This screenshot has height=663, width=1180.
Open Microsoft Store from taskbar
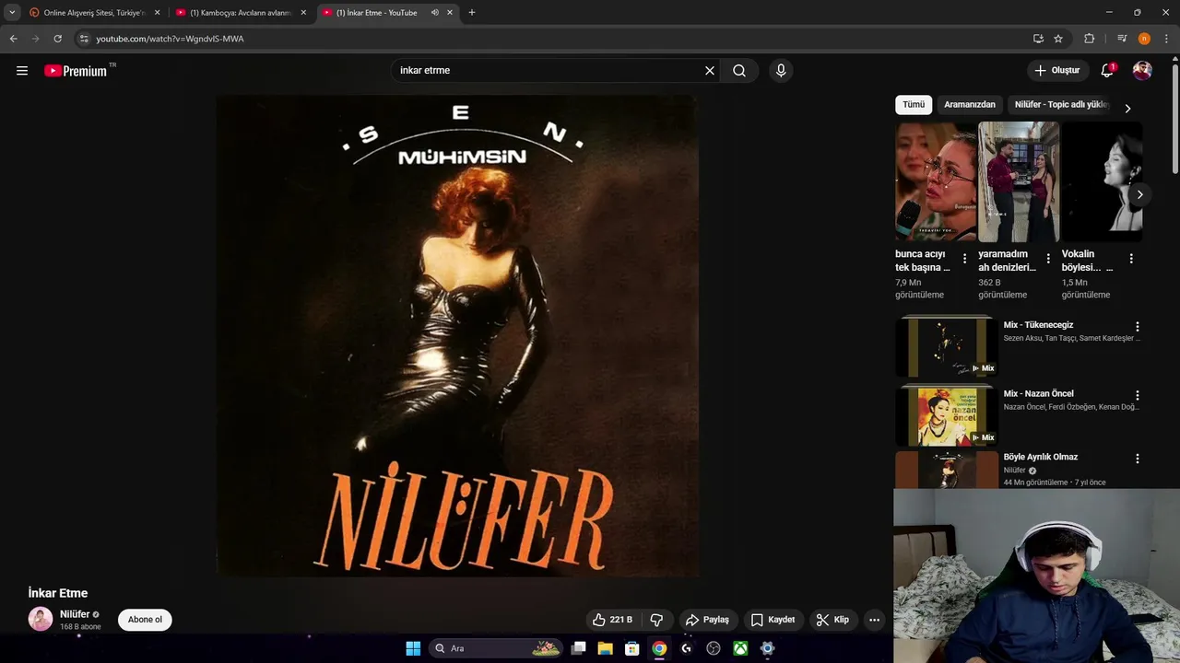[x=631, y=648]
